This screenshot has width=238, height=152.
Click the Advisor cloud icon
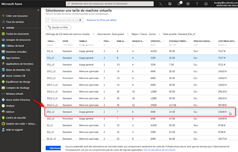[3, 111]
